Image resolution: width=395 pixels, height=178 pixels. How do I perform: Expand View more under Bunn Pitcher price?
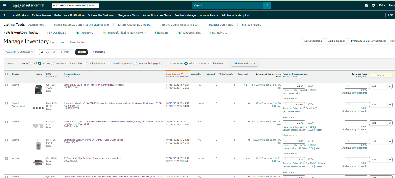pos(290,136)
